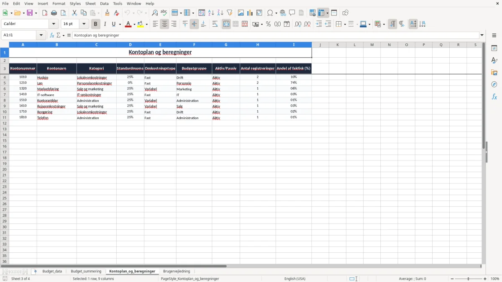Open the font name dropdown
502x282 pixels.
click(x=54, y=24)
